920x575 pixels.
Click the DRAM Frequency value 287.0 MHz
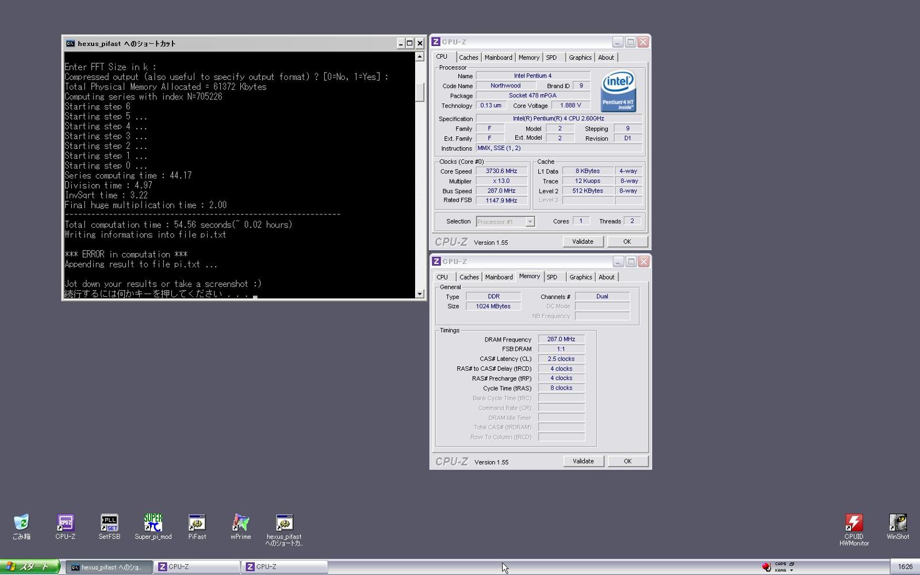pos(561,339)
